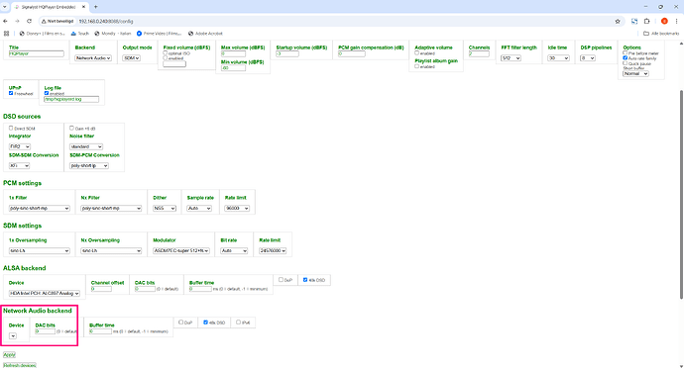Toggle the UPnP Freewheel checkbox
684x368 pixels.
(x=11, y=93)
